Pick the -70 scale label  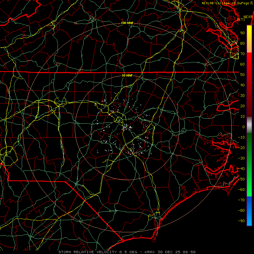241,200
